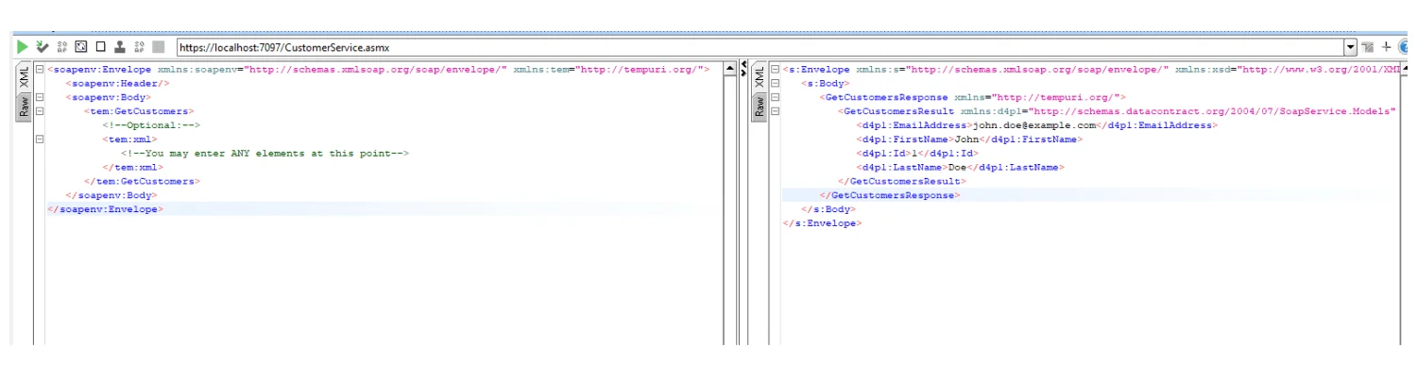Image resolution: width=1417 pixels, height=377 pixels.
Task: Click the closing tem:GetCustomers tag
Action: (x=142, y=182)
